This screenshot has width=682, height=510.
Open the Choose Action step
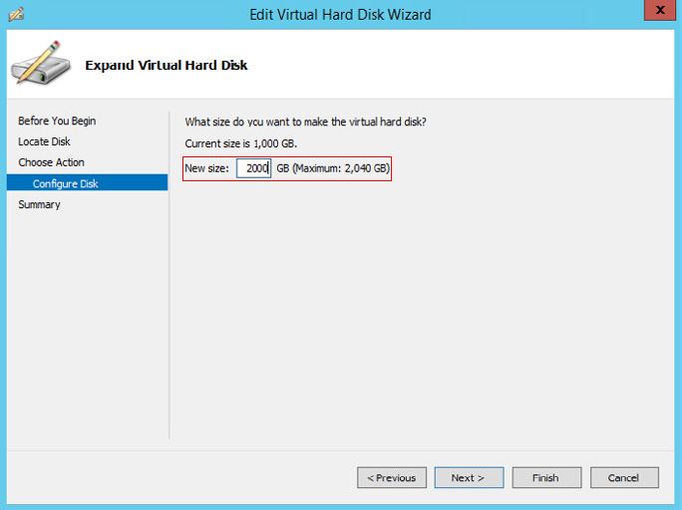51,162
